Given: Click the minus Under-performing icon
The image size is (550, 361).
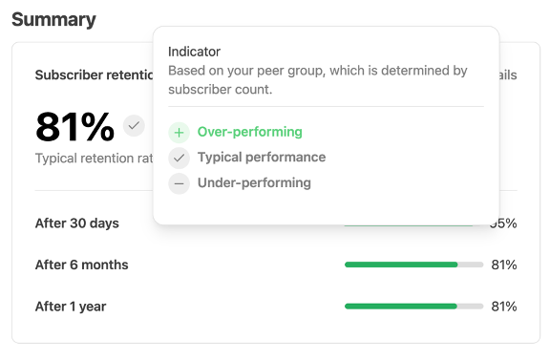Looking at the screenshot, I should (x=179, y=183).
